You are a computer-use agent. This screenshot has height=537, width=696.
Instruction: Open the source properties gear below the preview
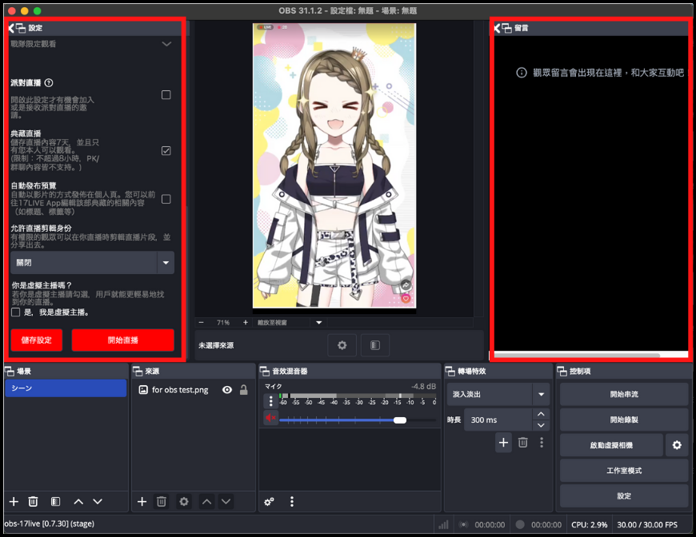point(342,345)
